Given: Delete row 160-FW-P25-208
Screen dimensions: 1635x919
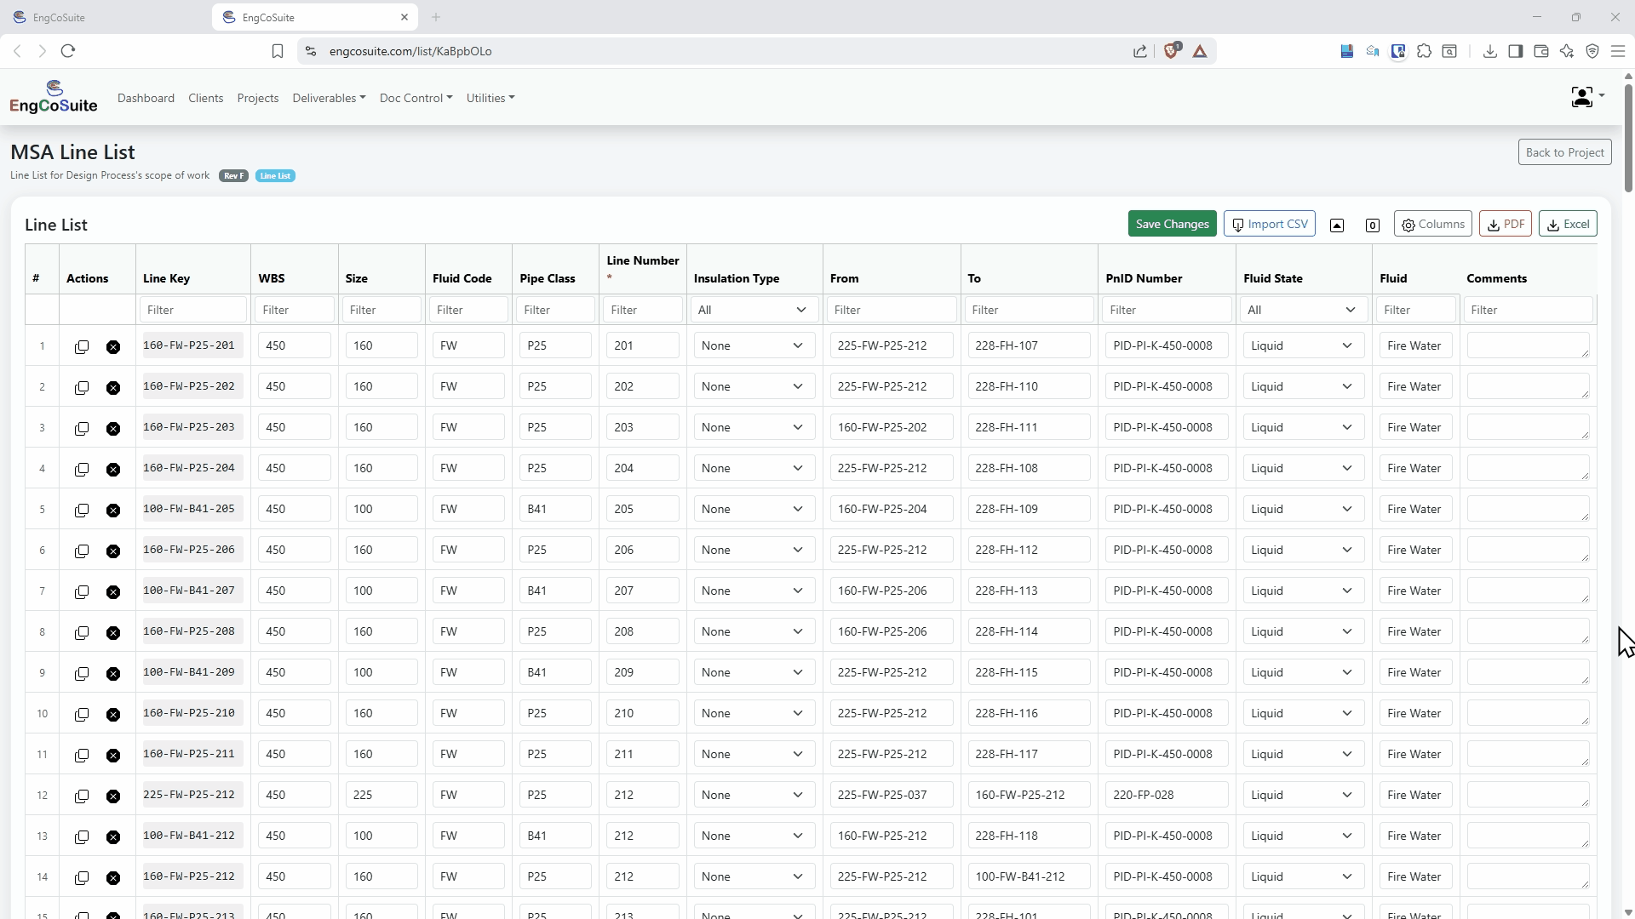Looking at the screenshot, I should pyautogui.click(x=113, y=633).
